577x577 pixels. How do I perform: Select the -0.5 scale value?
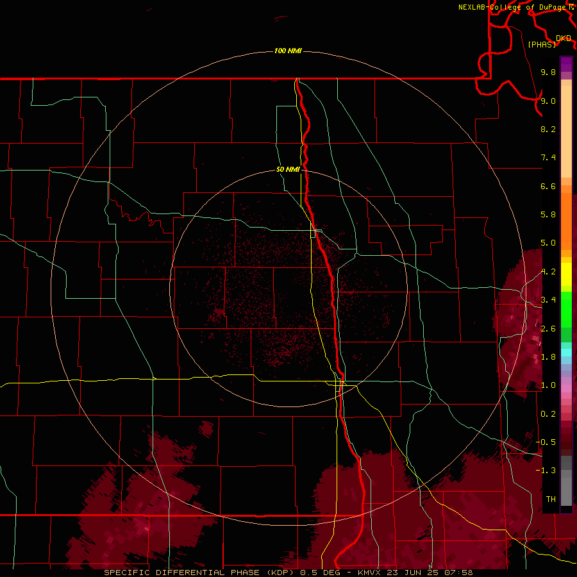click(546, 442)
